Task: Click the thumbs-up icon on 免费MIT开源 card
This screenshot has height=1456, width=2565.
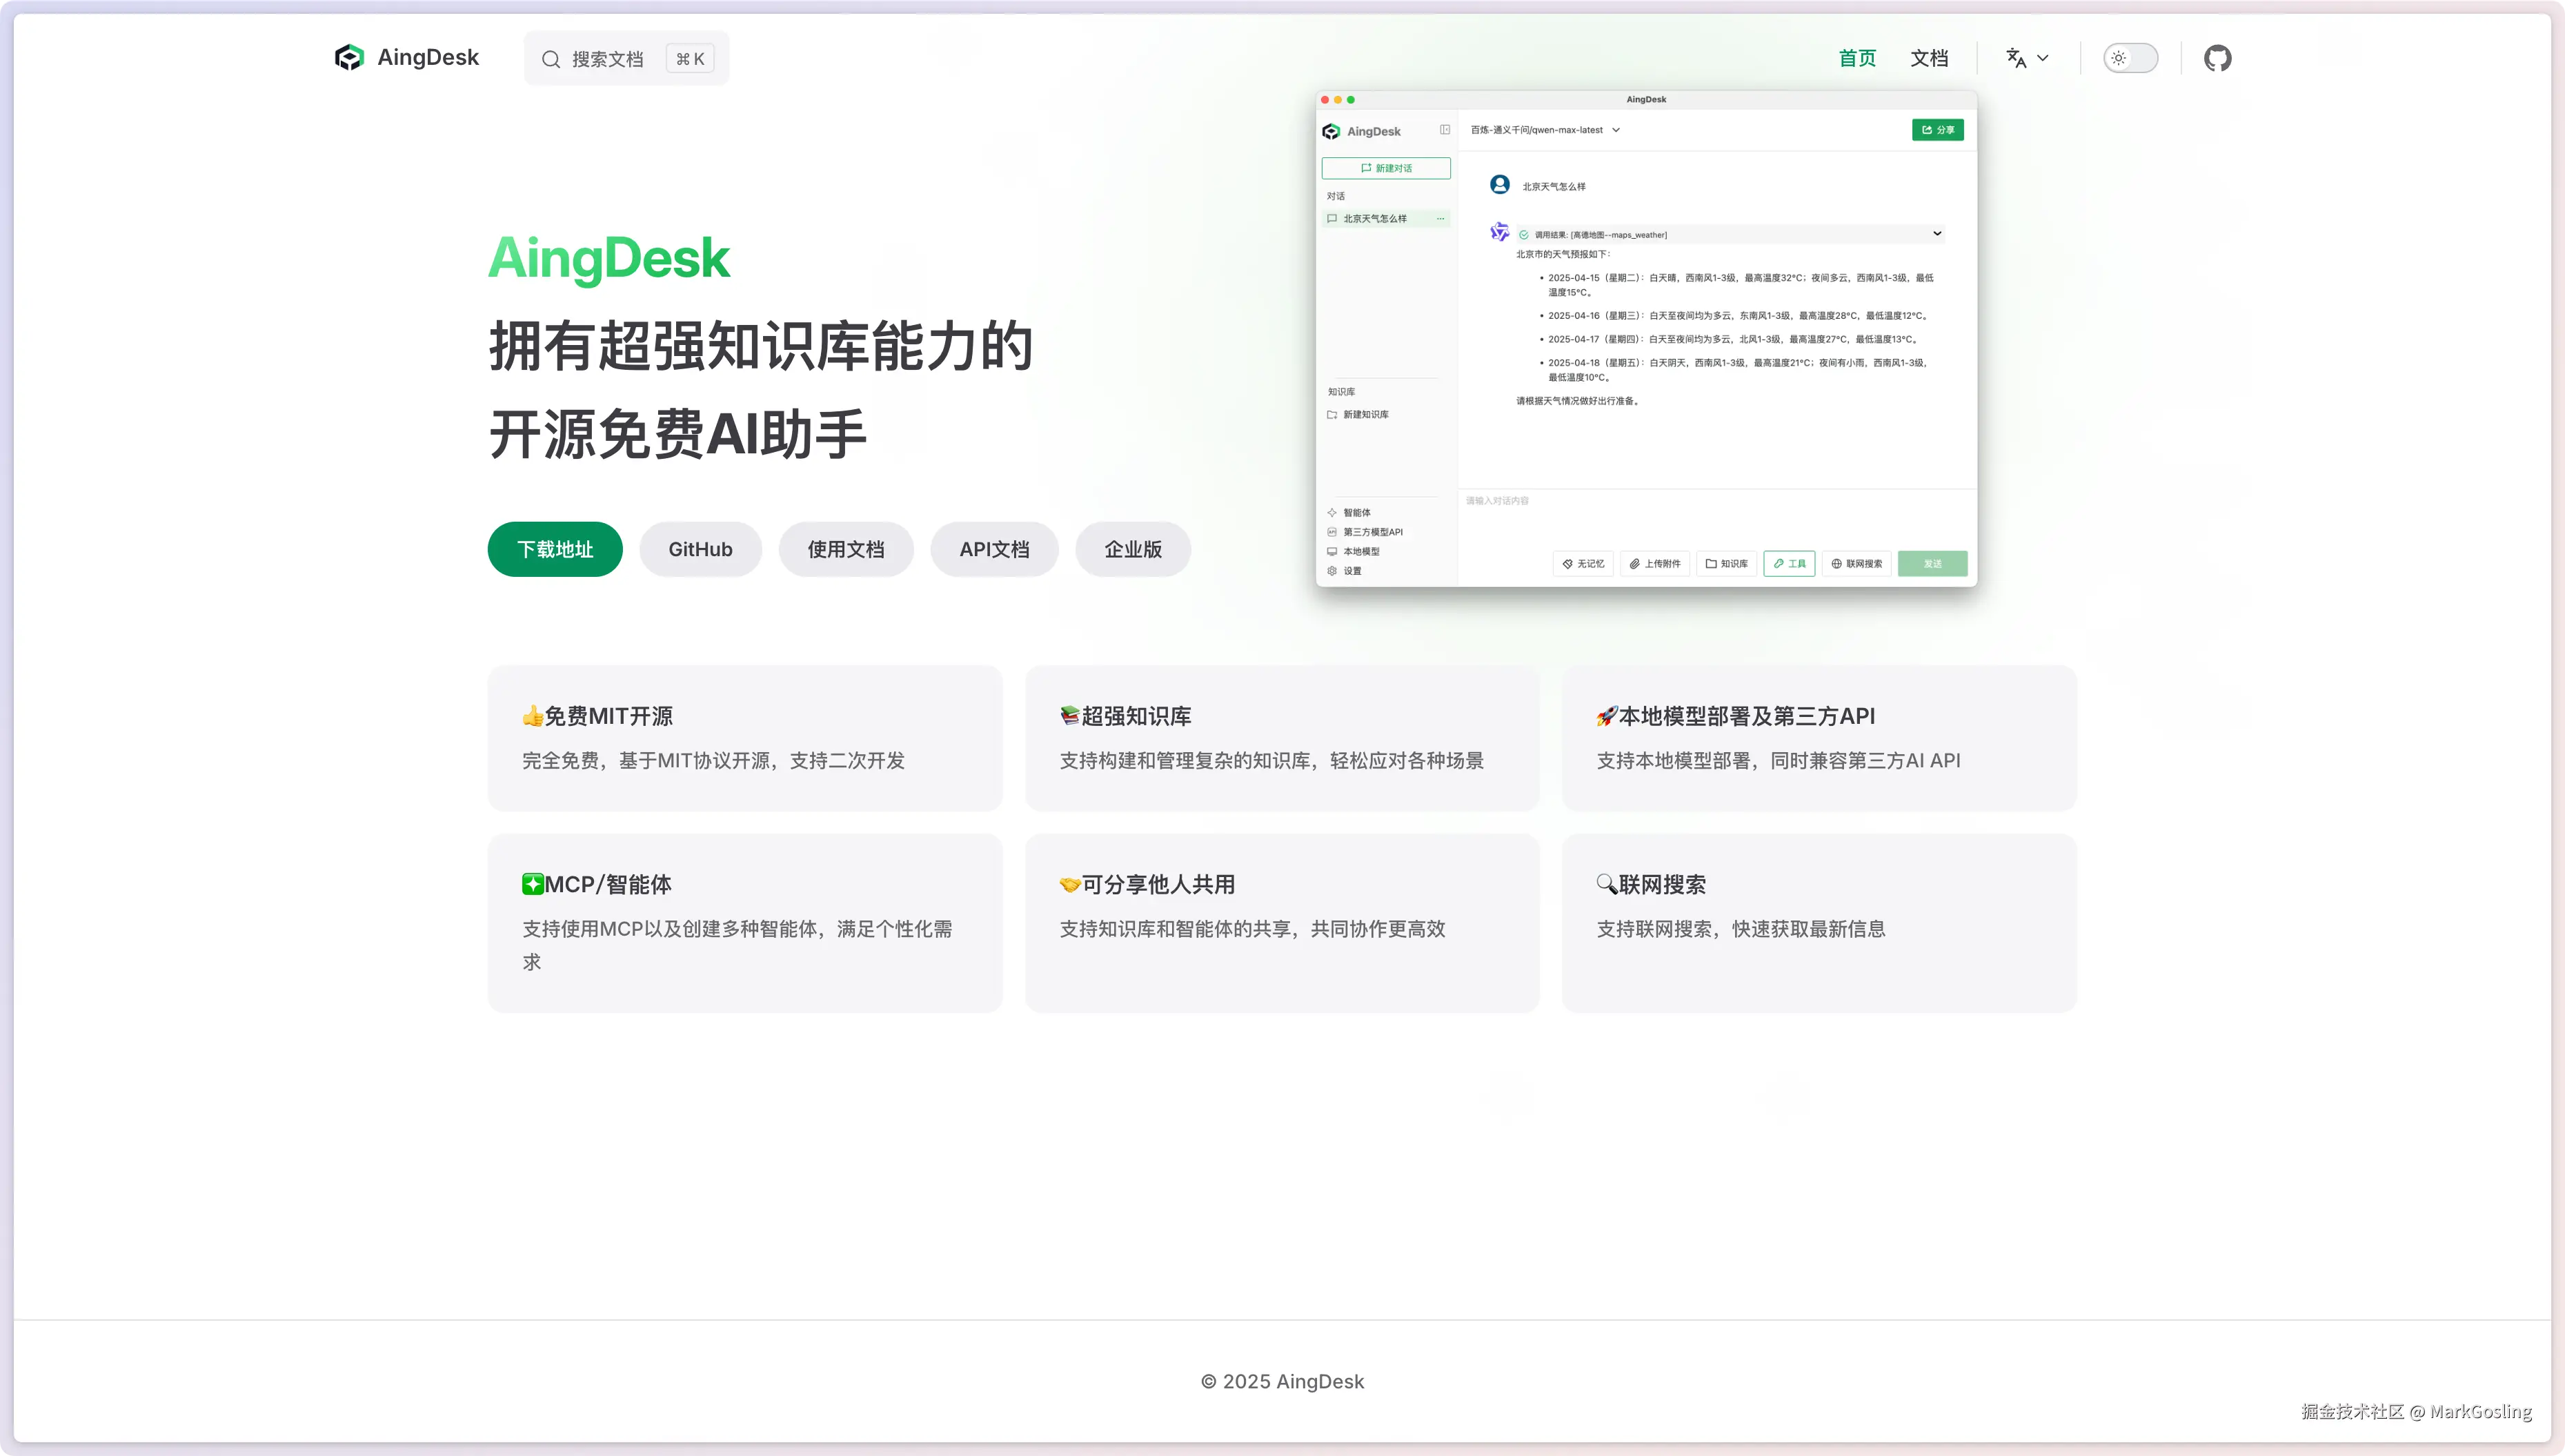Action: click(x=533, y=716)
